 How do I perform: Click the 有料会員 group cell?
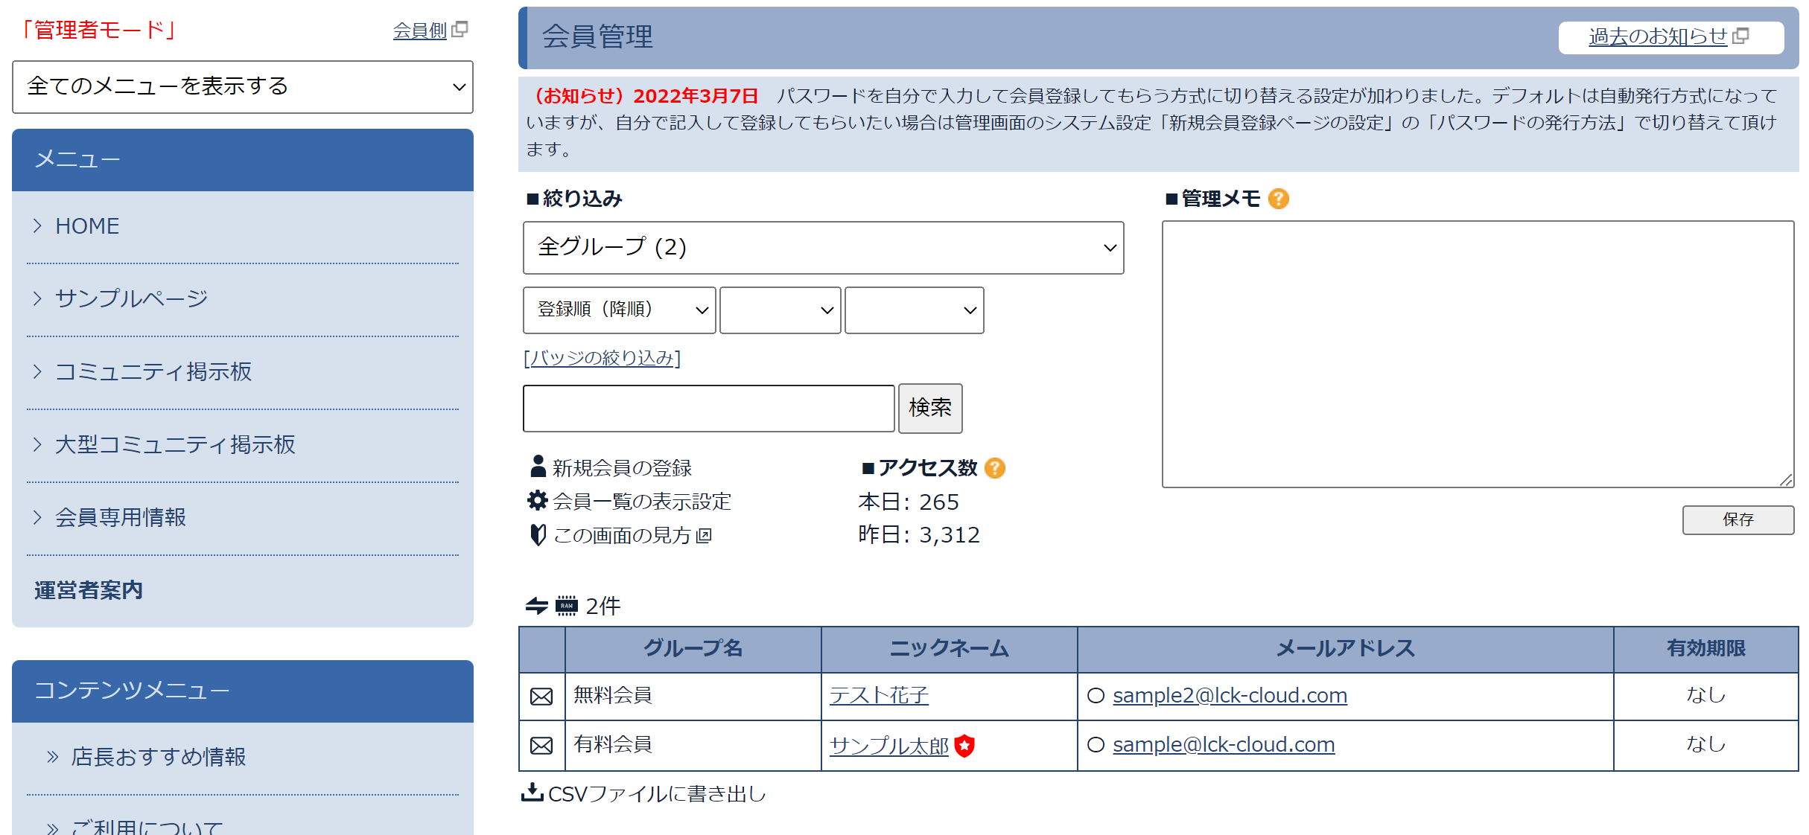[693, 745]
